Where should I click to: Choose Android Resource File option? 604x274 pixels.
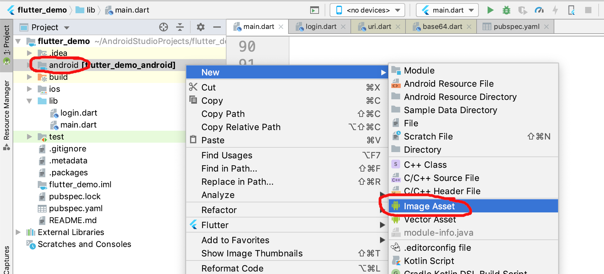(473, 84)
